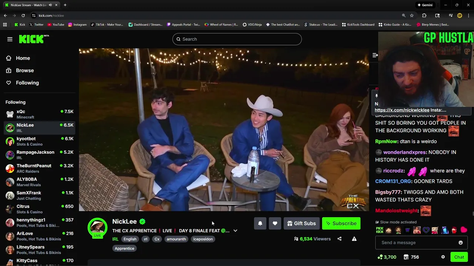Viewport: 474px width, 266px height.
Task: Click riccrodz username in chat
Action: tap(394, 171)
